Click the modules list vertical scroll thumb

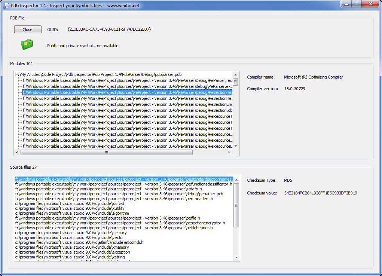click(x=236, y=82)
